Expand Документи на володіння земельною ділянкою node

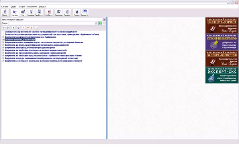coord(3,61)
